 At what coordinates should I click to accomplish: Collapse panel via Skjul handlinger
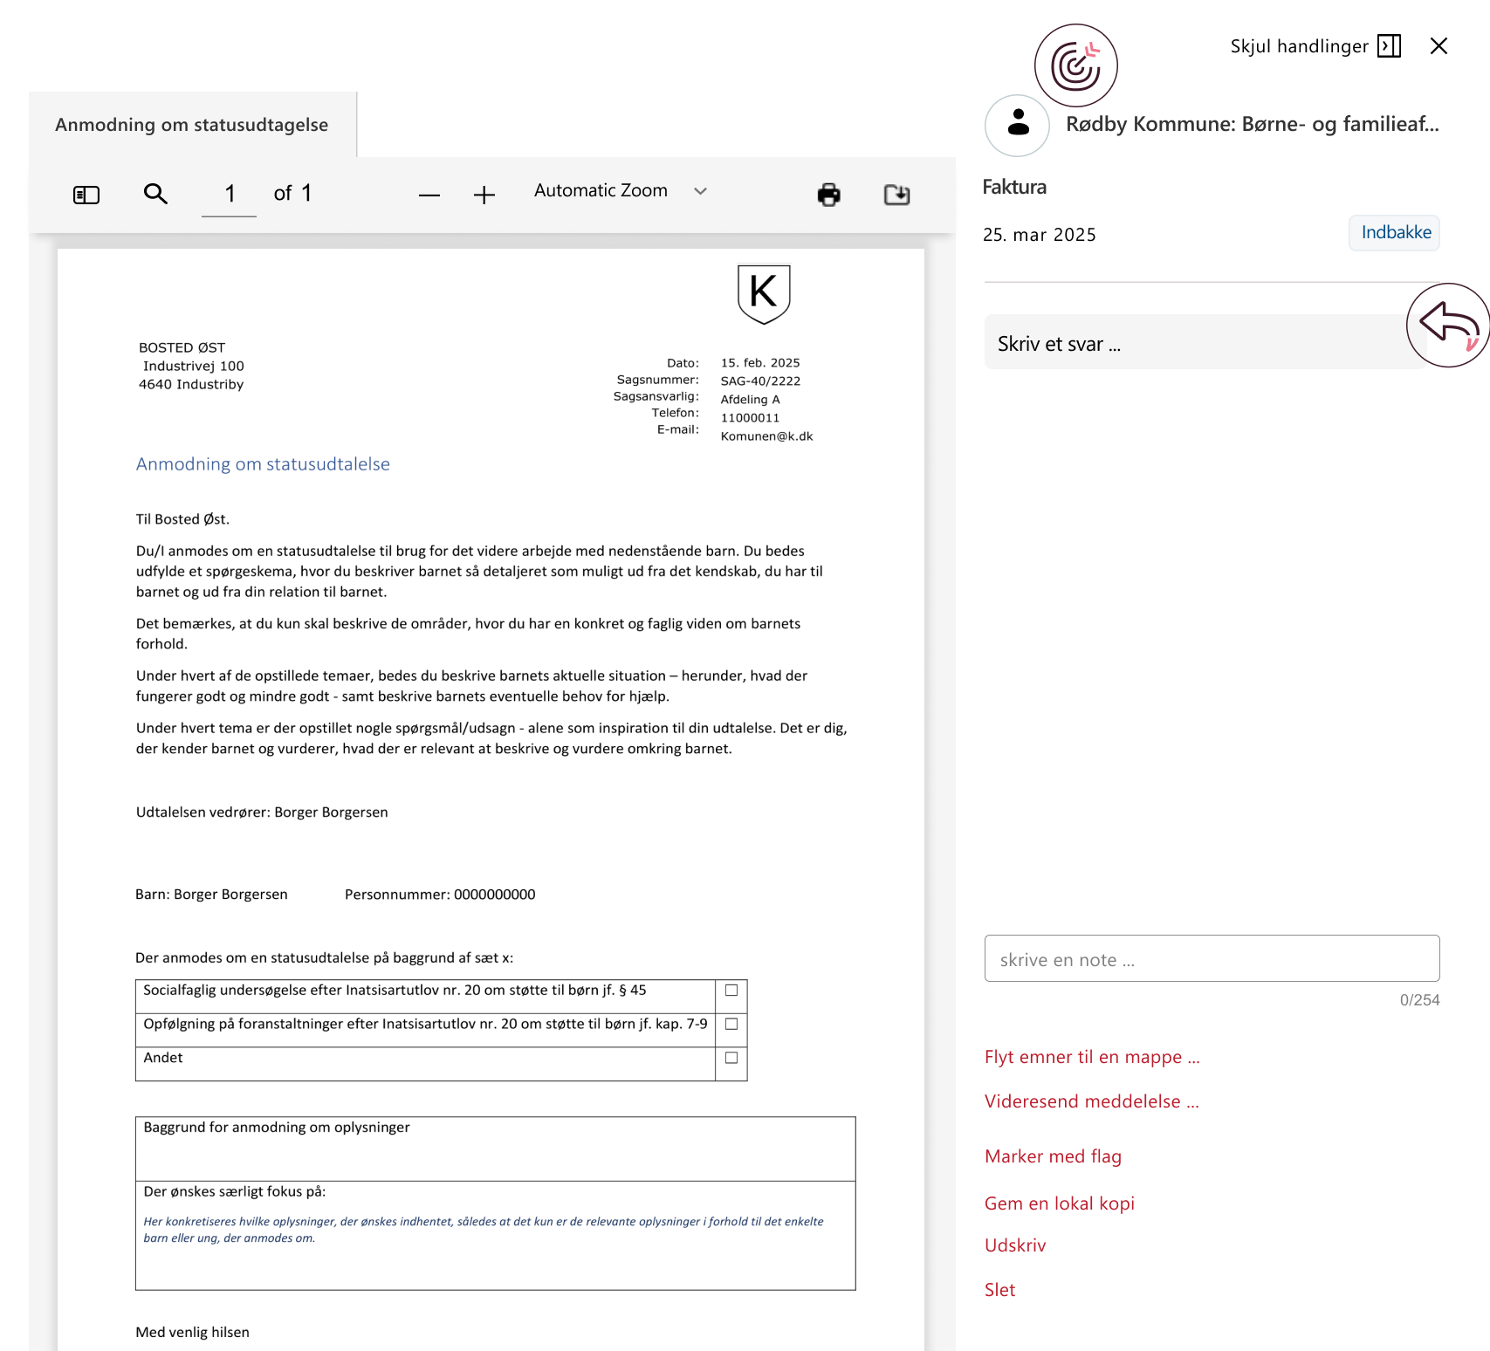click(1315, 46)
